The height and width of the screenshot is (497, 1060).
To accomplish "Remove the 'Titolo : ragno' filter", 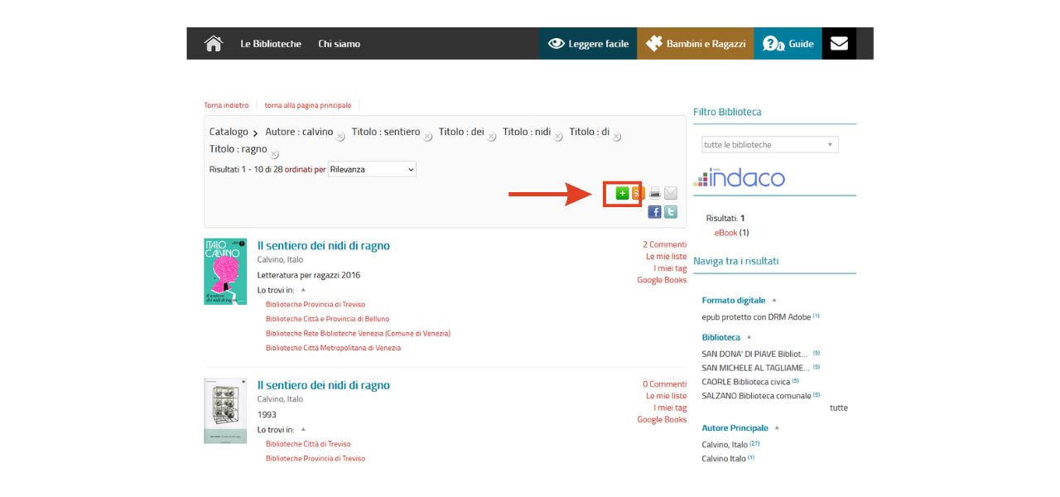I will [275, 154].
